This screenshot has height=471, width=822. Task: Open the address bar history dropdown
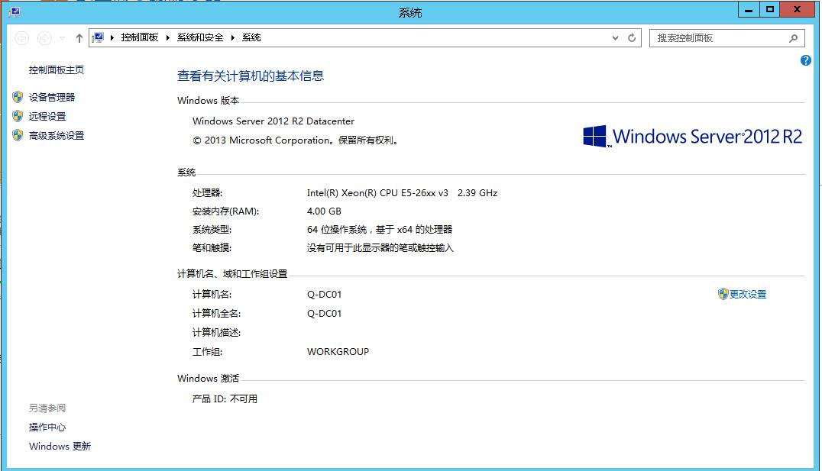coord(616,37)
